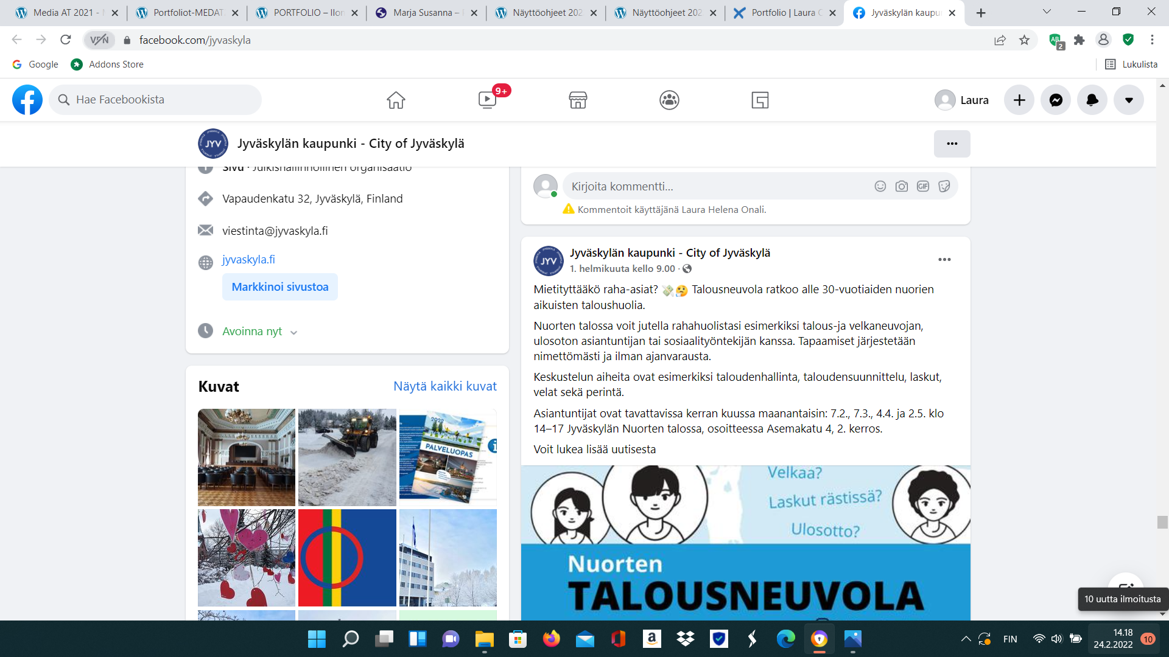Open the post author page name

tap(670, 252)
